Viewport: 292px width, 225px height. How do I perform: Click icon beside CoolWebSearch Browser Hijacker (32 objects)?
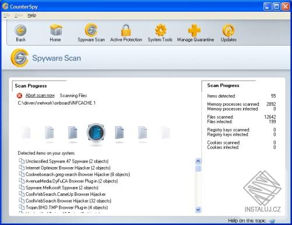[x=22, y=200]
